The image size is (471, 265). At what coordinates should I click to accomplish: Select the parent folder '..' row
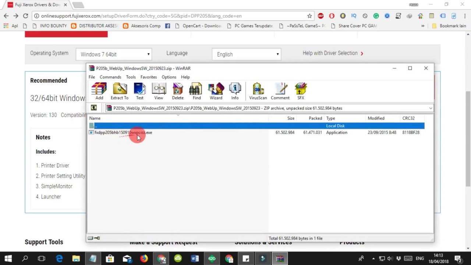(x=256, y=126)
